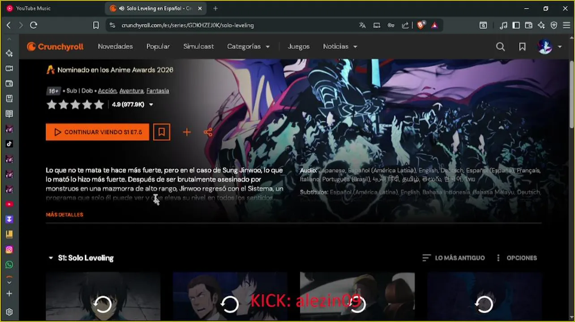Click the translate page icon in the address bar

point(362,25)
